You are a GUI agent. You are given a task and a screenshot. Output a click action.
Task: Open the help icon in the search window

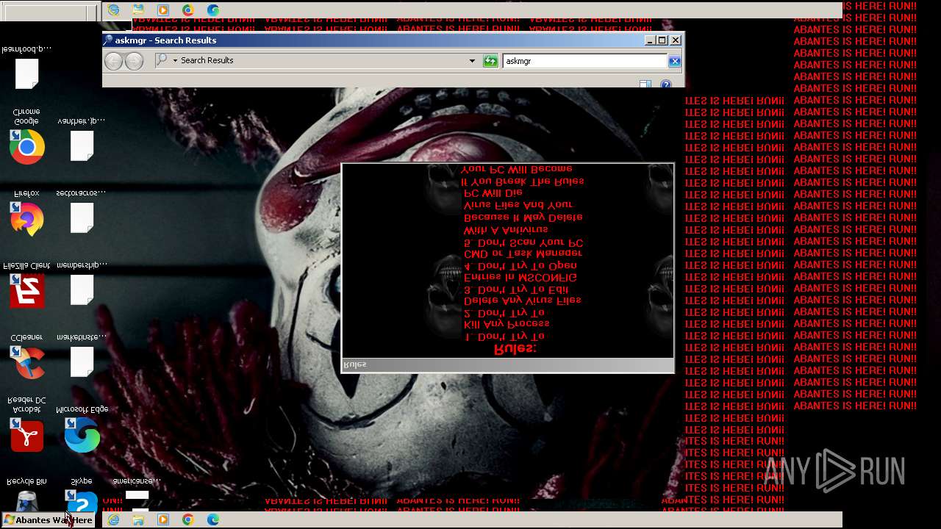[x=665, y=84]
